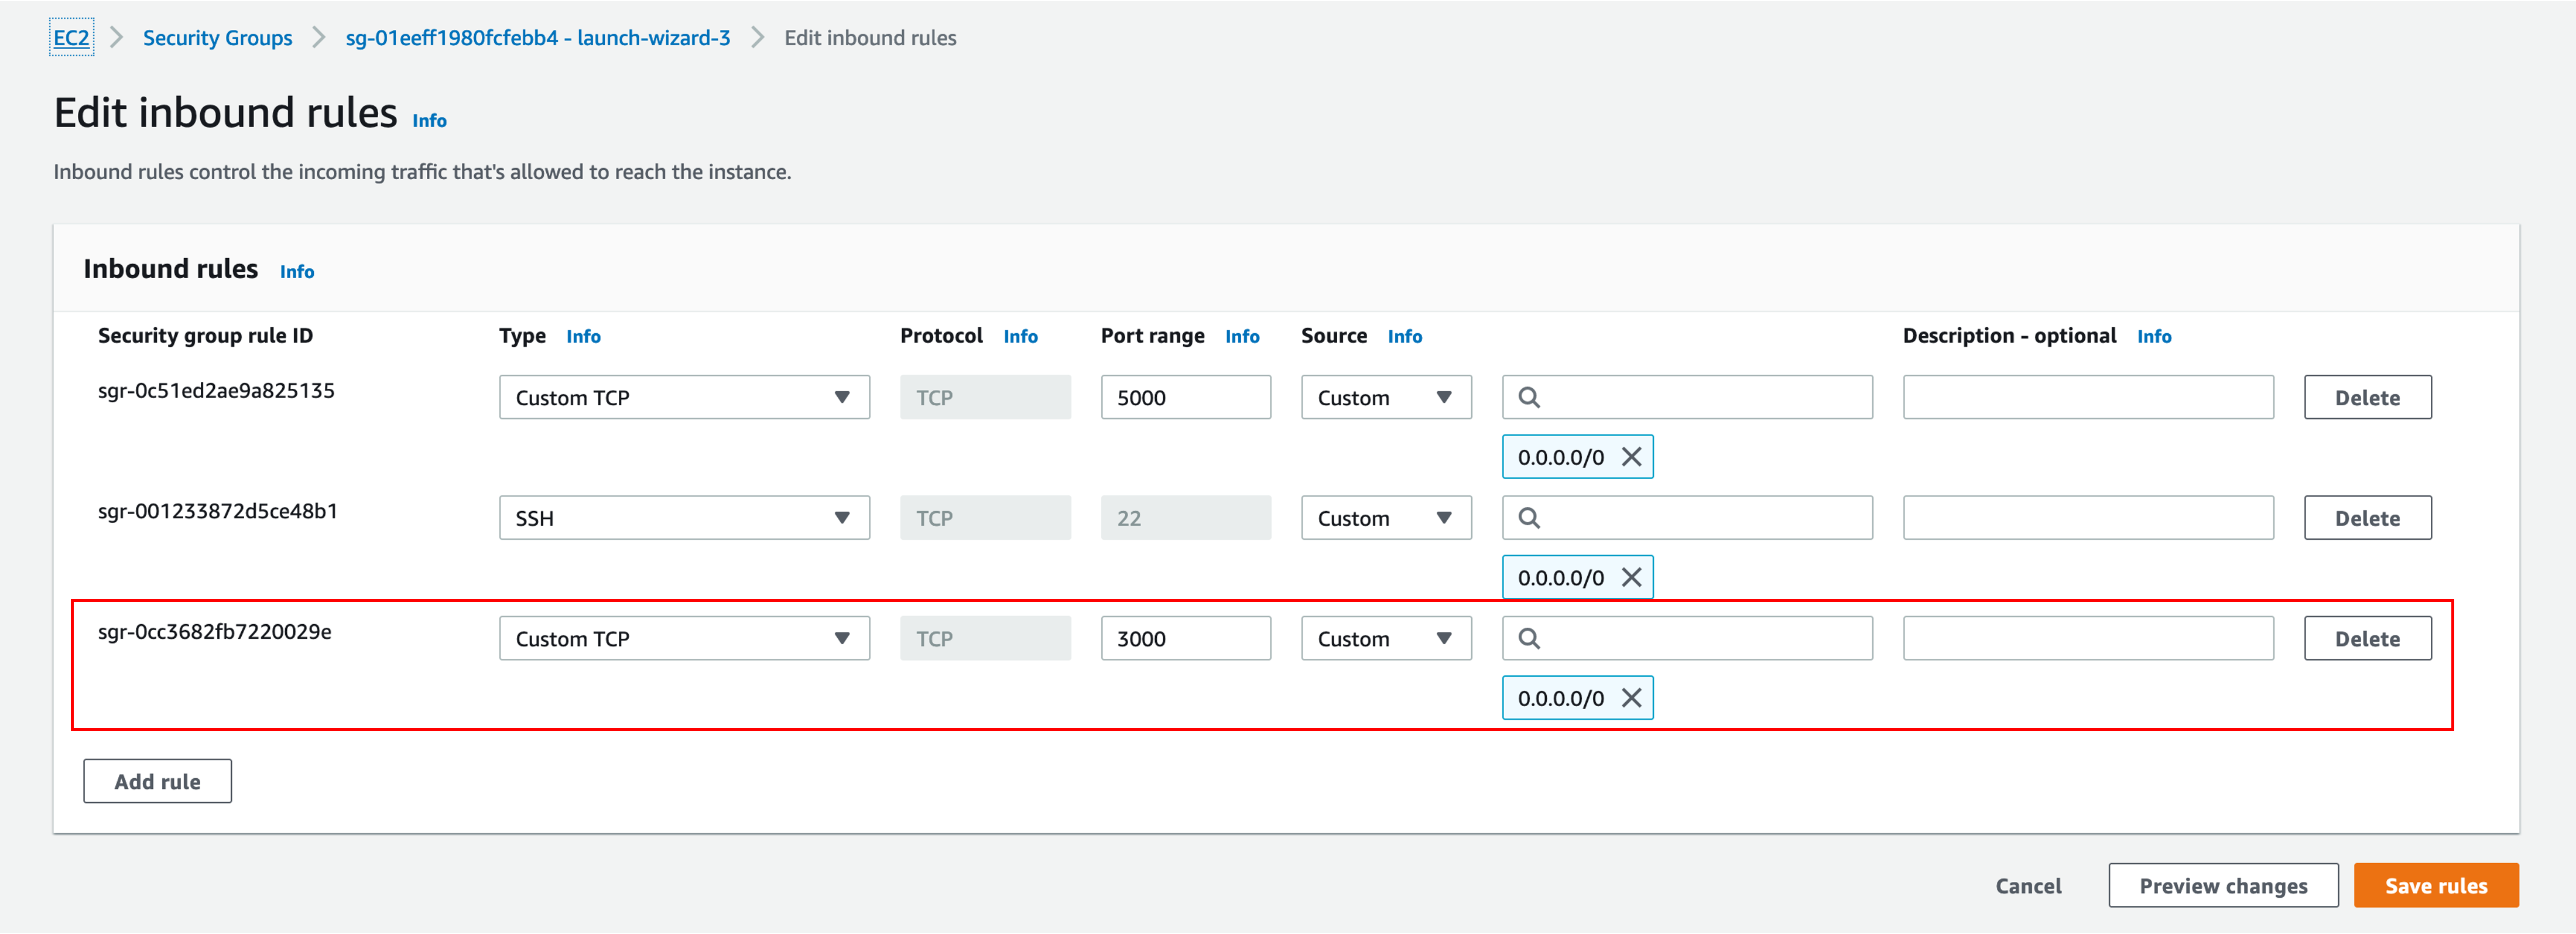Remove 0.0.0.0/0 from port 3000 rule

point(1631,698)
